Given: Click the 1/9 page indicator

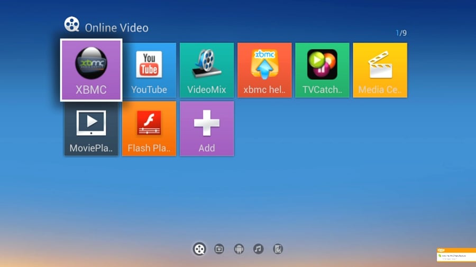Looking at the screenshot, I should pos(401,33).
